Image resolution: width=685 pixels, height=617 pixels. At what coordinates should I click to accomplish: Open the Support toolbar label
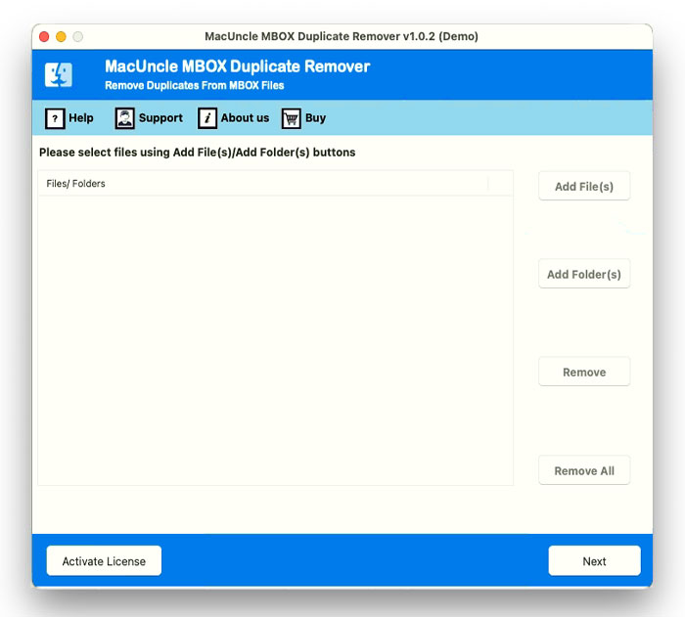point(160,118)
